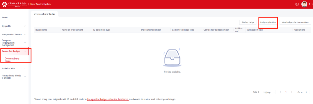Click the Valid or not? header

pos(239,30)
